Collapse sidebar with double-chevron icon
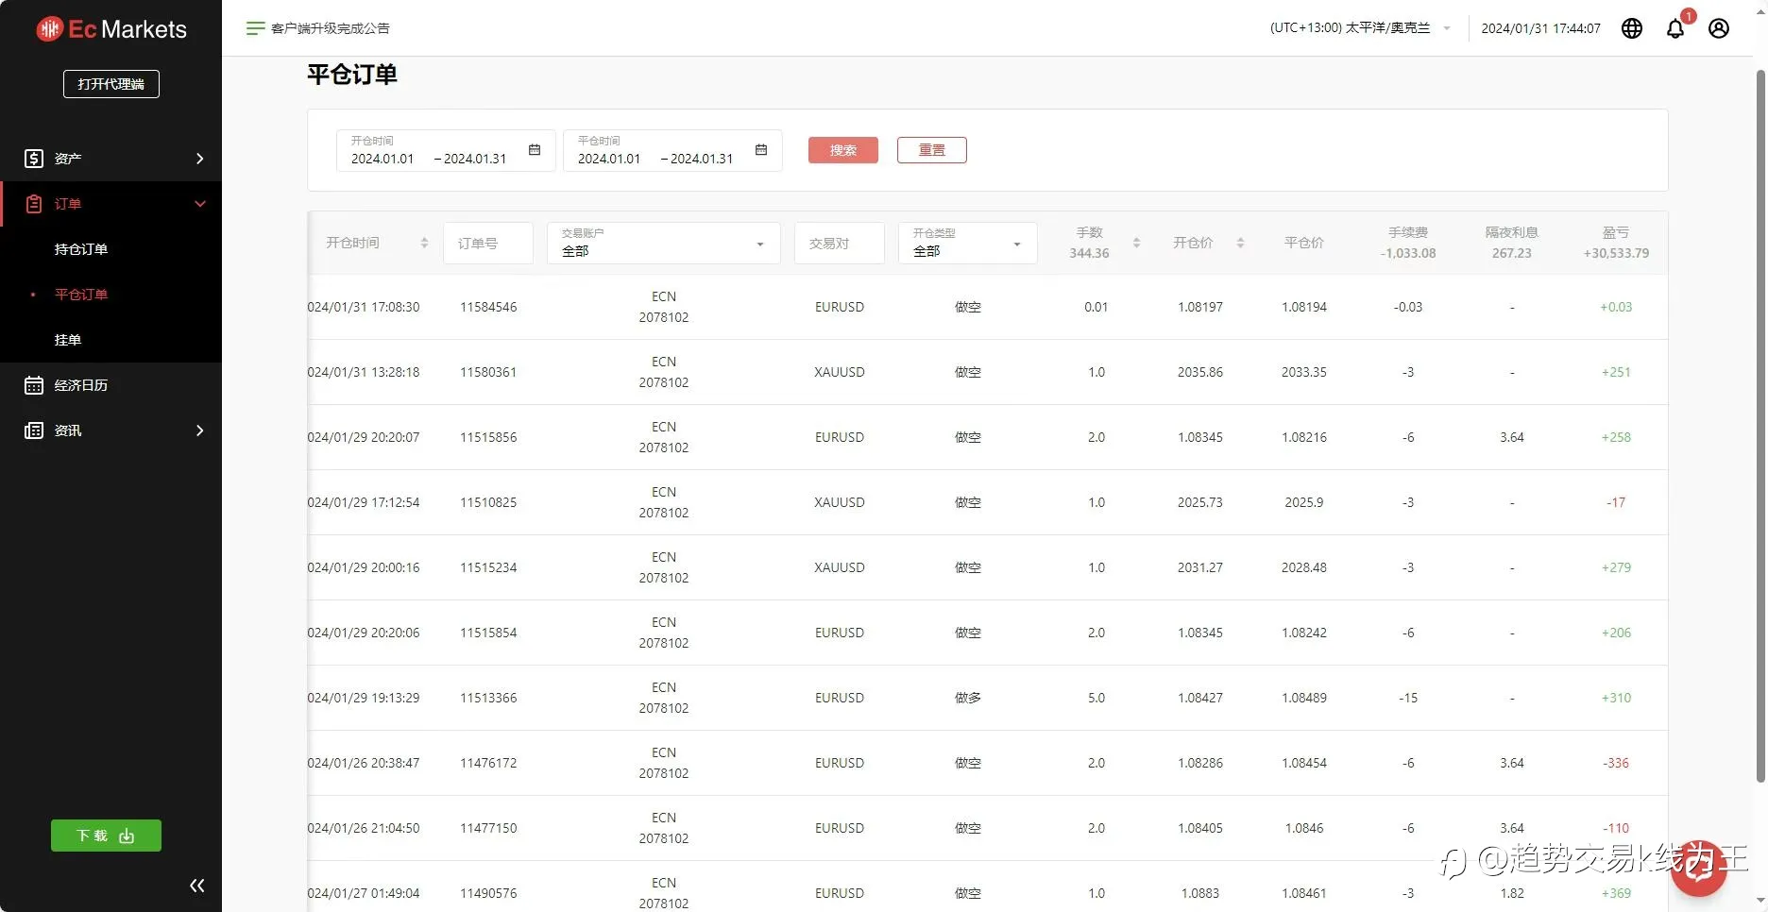1768x912 pixels. coord(196,886)
